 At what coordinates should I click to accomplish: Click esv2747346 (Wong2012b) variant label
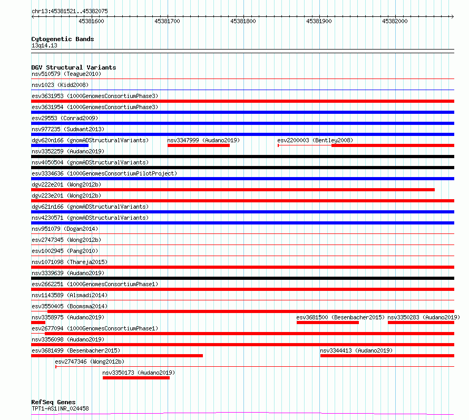click(90, 362)
